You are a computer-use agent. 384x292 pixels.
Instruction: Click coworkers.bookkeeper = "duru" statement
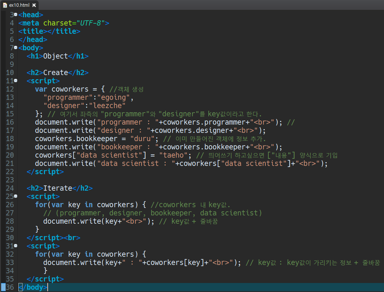(x=97, y=139)
